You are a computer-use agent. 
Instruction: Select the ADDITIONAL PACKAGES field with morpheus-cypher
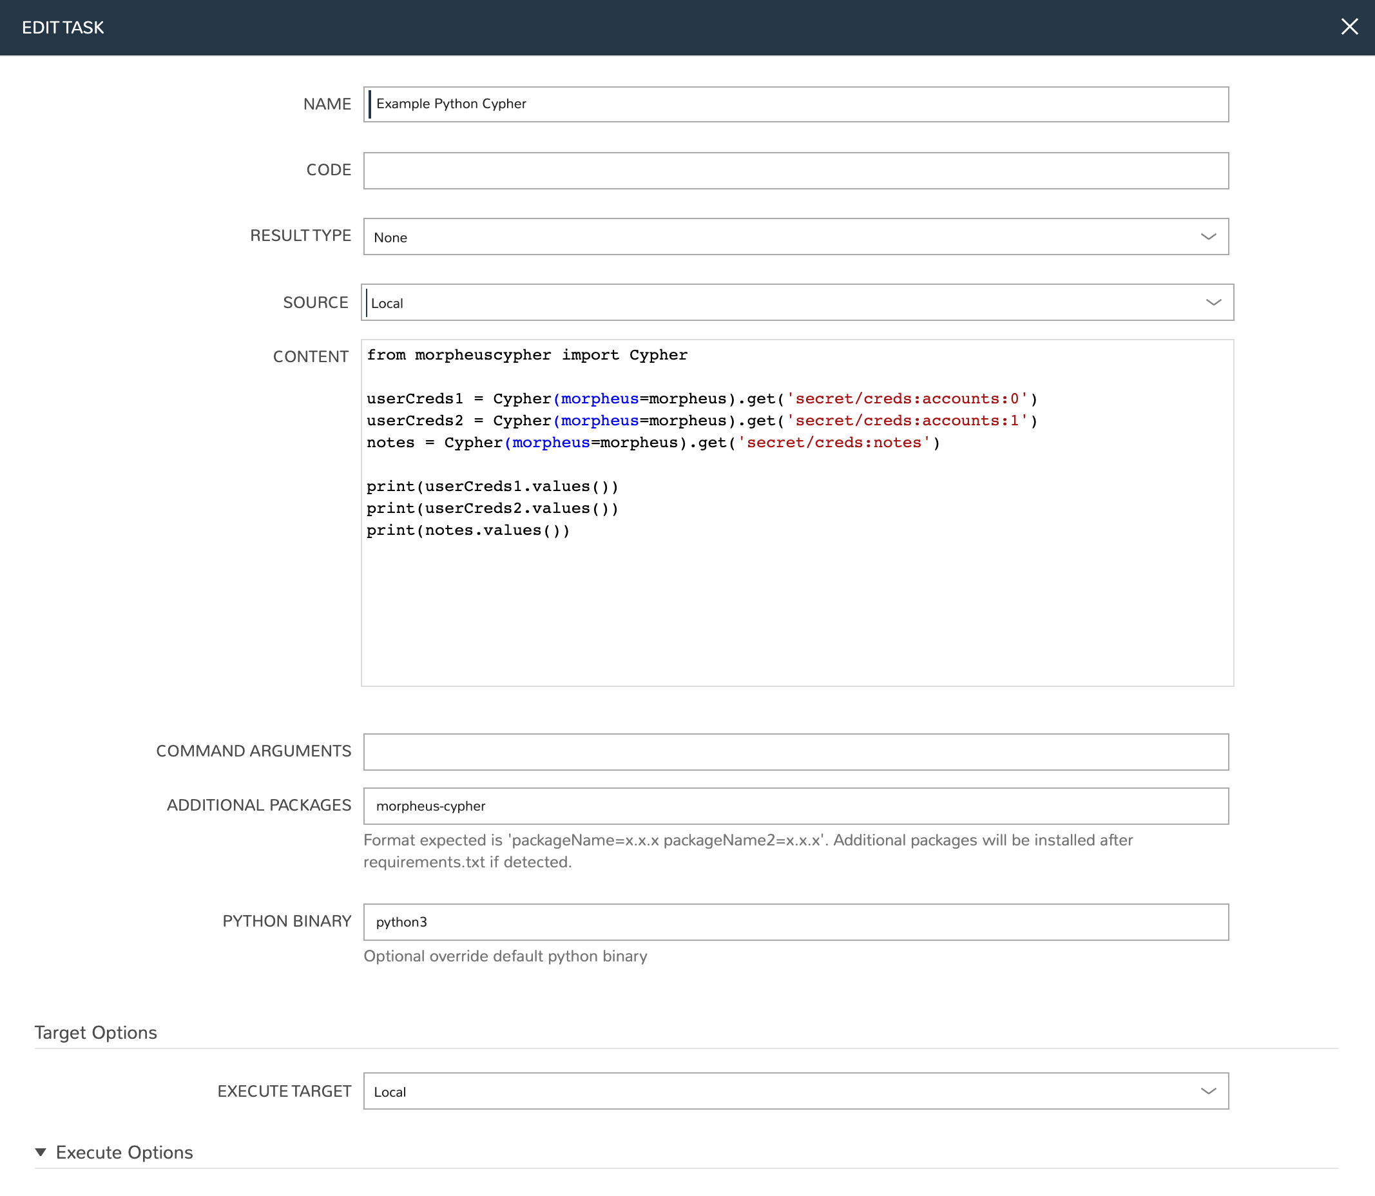pyautogui.click(x=796, y=805)
